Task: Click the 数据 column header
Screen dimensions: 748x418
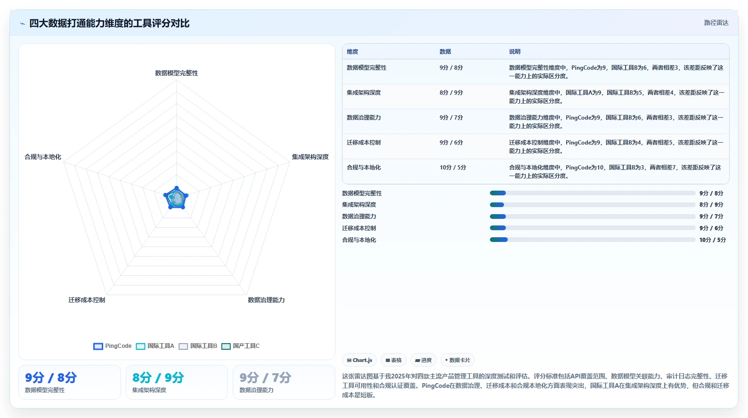Action: (x=445, y=52)
